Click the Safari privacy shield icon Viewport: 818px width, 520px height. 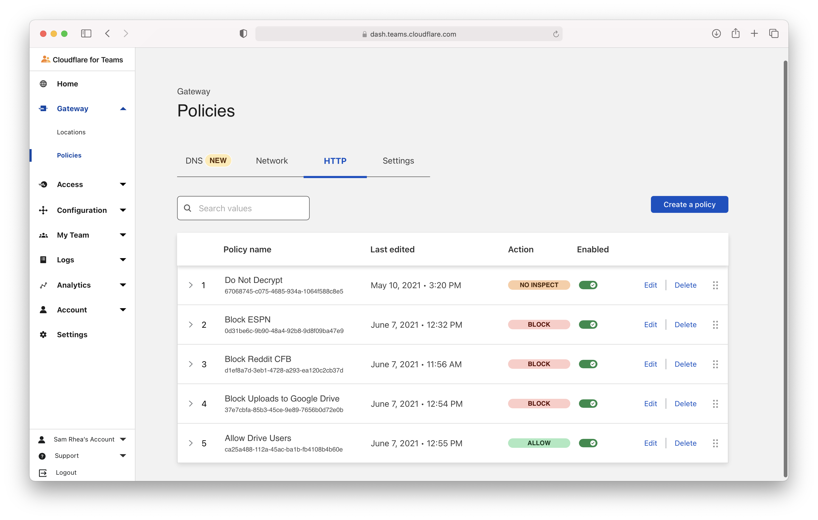[243, 34]
